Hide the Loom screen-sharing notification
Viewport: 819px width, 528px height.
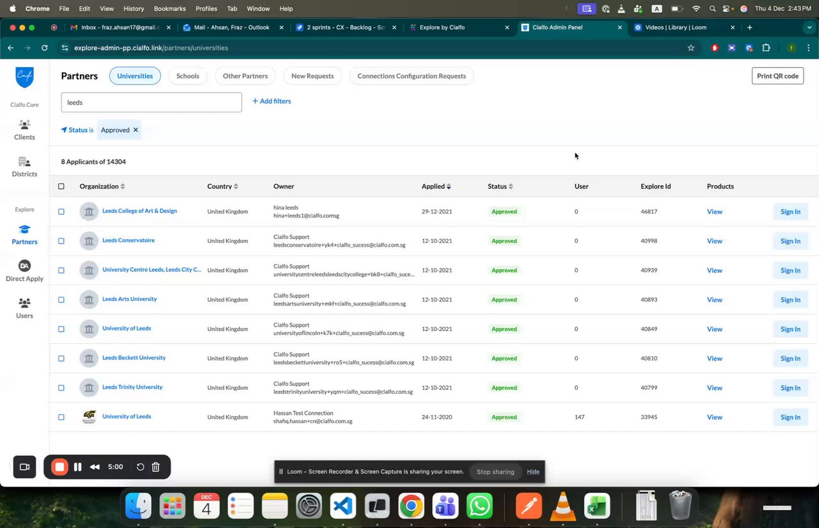[533, 472]
